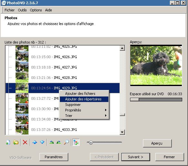This screenshot has height=166, width=188.
Task: Choose Ajouter des fichiers in context menu
Action: 84,94
